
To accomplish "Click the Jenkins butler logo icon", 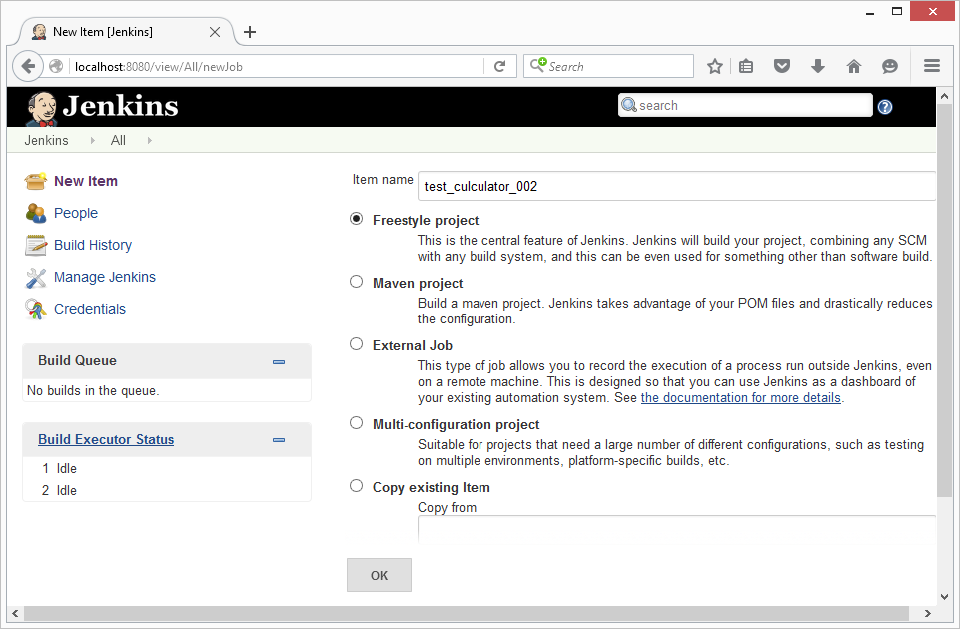I will pyautogui.click(x=42, y=108).
